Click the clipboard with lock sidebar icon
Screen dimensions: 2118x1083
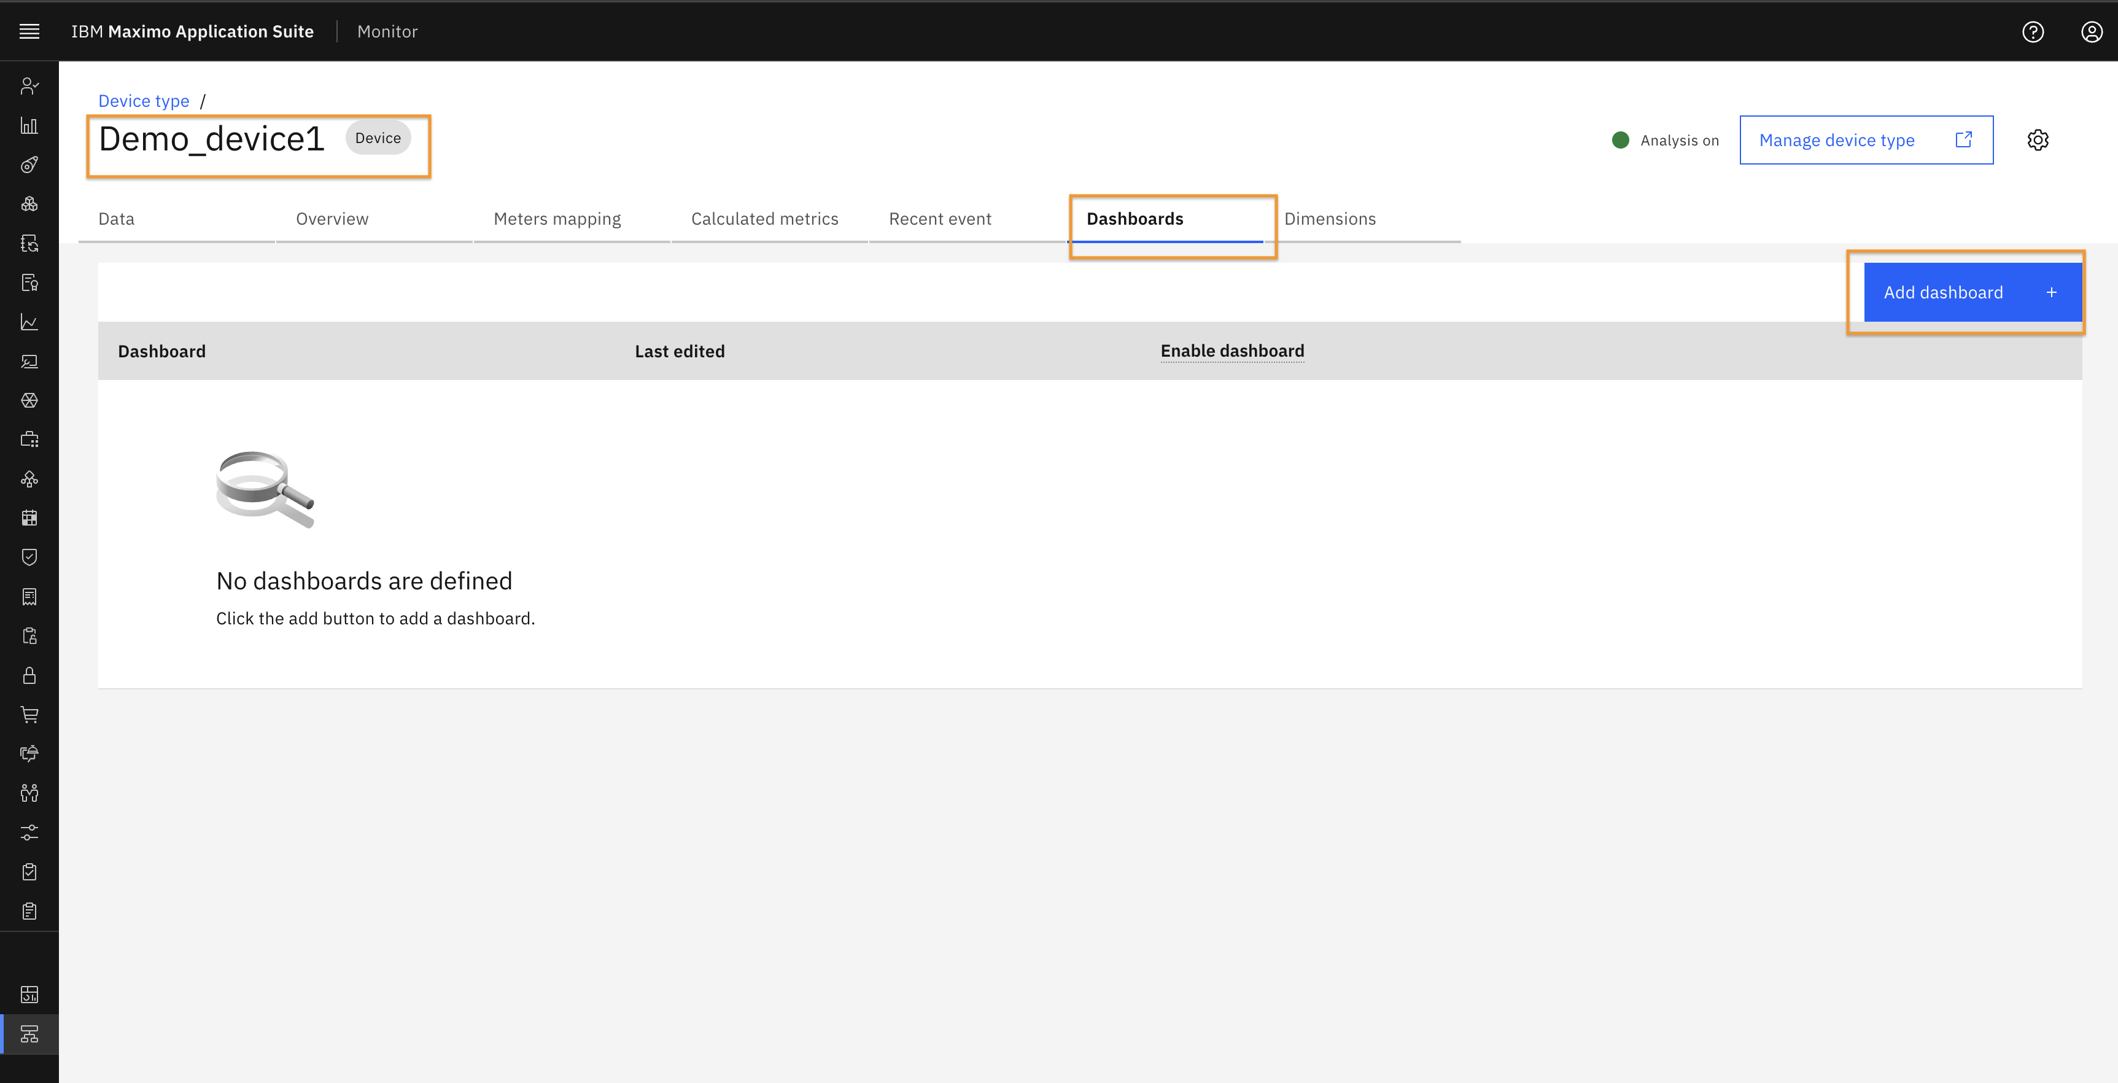click(29, 635)
